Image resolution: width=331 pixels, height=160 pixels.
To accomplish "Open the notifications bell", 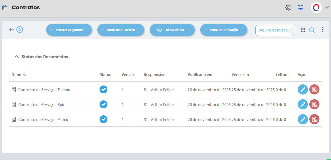I will click(301, 8).
